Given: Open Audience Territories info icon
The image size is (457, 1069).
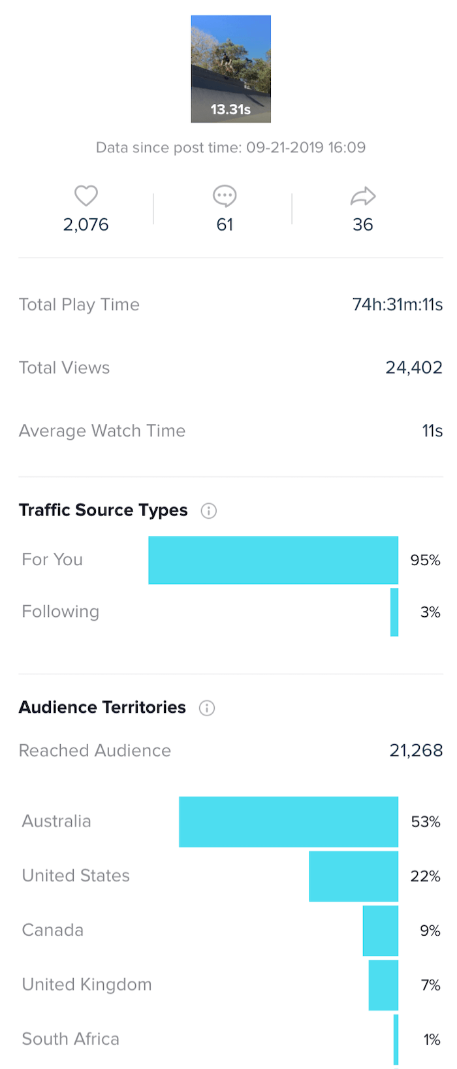Looking at the screenshot, I should (x=207, y=708).
